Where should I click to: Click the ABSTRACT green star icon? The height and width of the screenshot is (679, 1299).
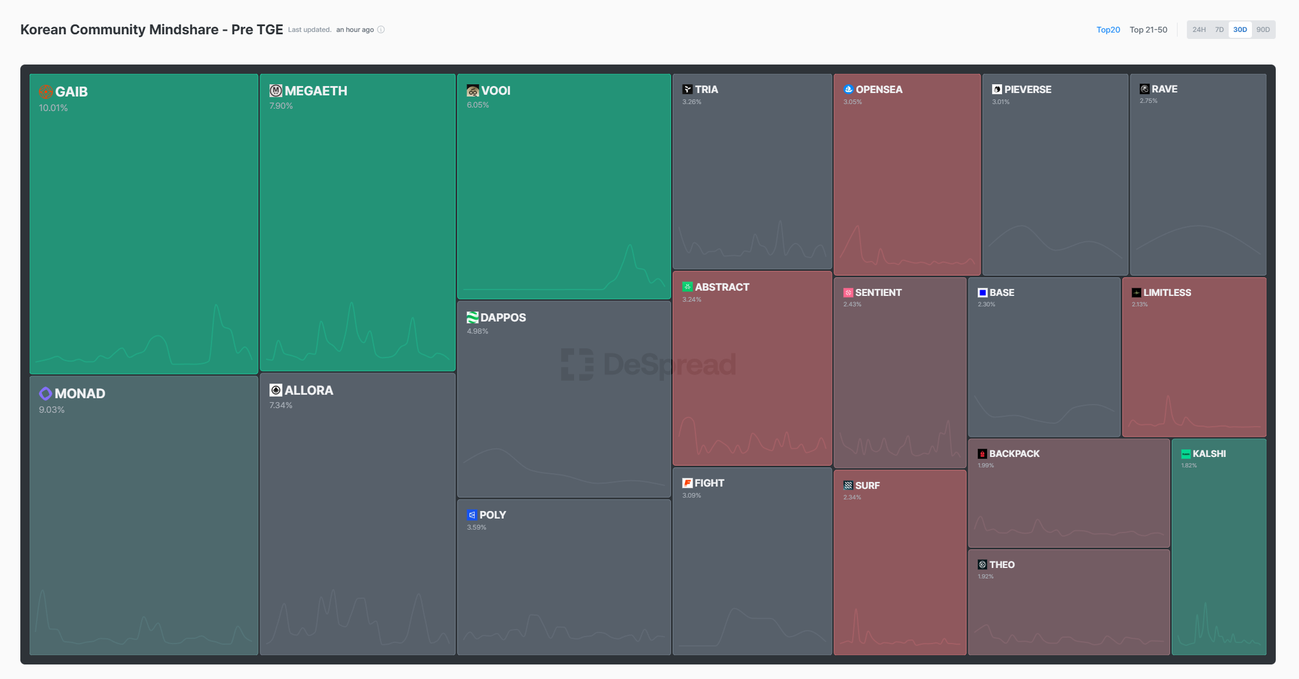687,287
